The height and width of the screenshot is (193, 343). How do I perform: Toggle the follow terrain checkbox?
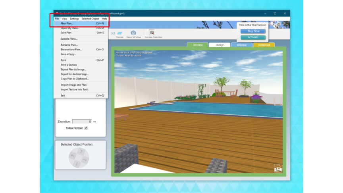coord(86,128)
